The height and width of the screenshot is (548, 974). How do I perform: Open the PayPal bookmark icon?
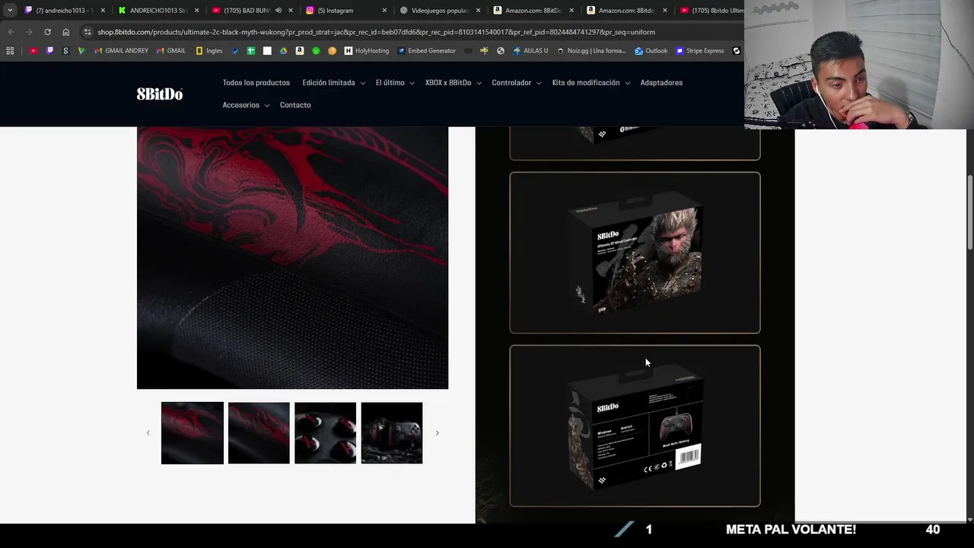[235, 51]
